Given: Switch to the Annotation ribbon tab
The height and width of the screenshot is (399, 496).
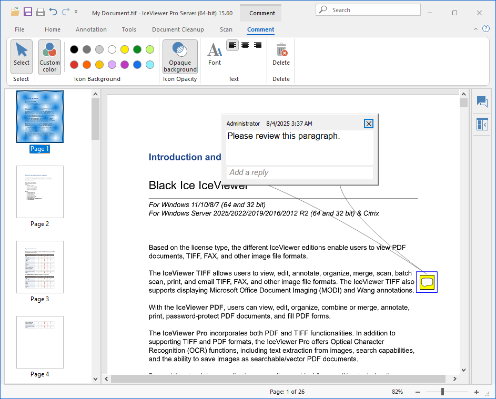Looking at the screenshot, I should point(91,29).
